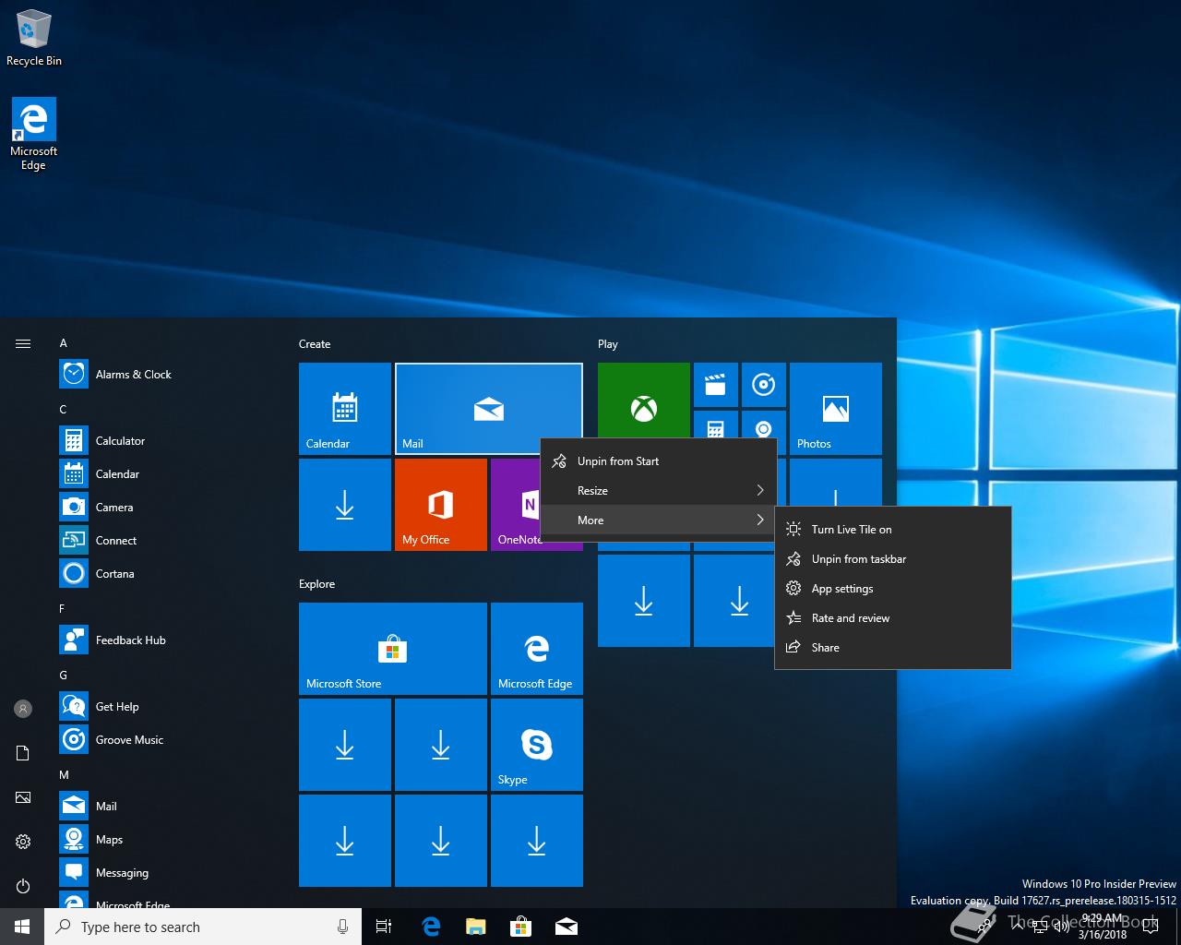Select Rate and review
1181x945 pixels.
coord(893,618)
